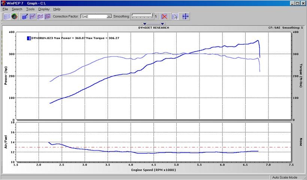Open the Correction Factor SAE dropdown

coord(96,16)
